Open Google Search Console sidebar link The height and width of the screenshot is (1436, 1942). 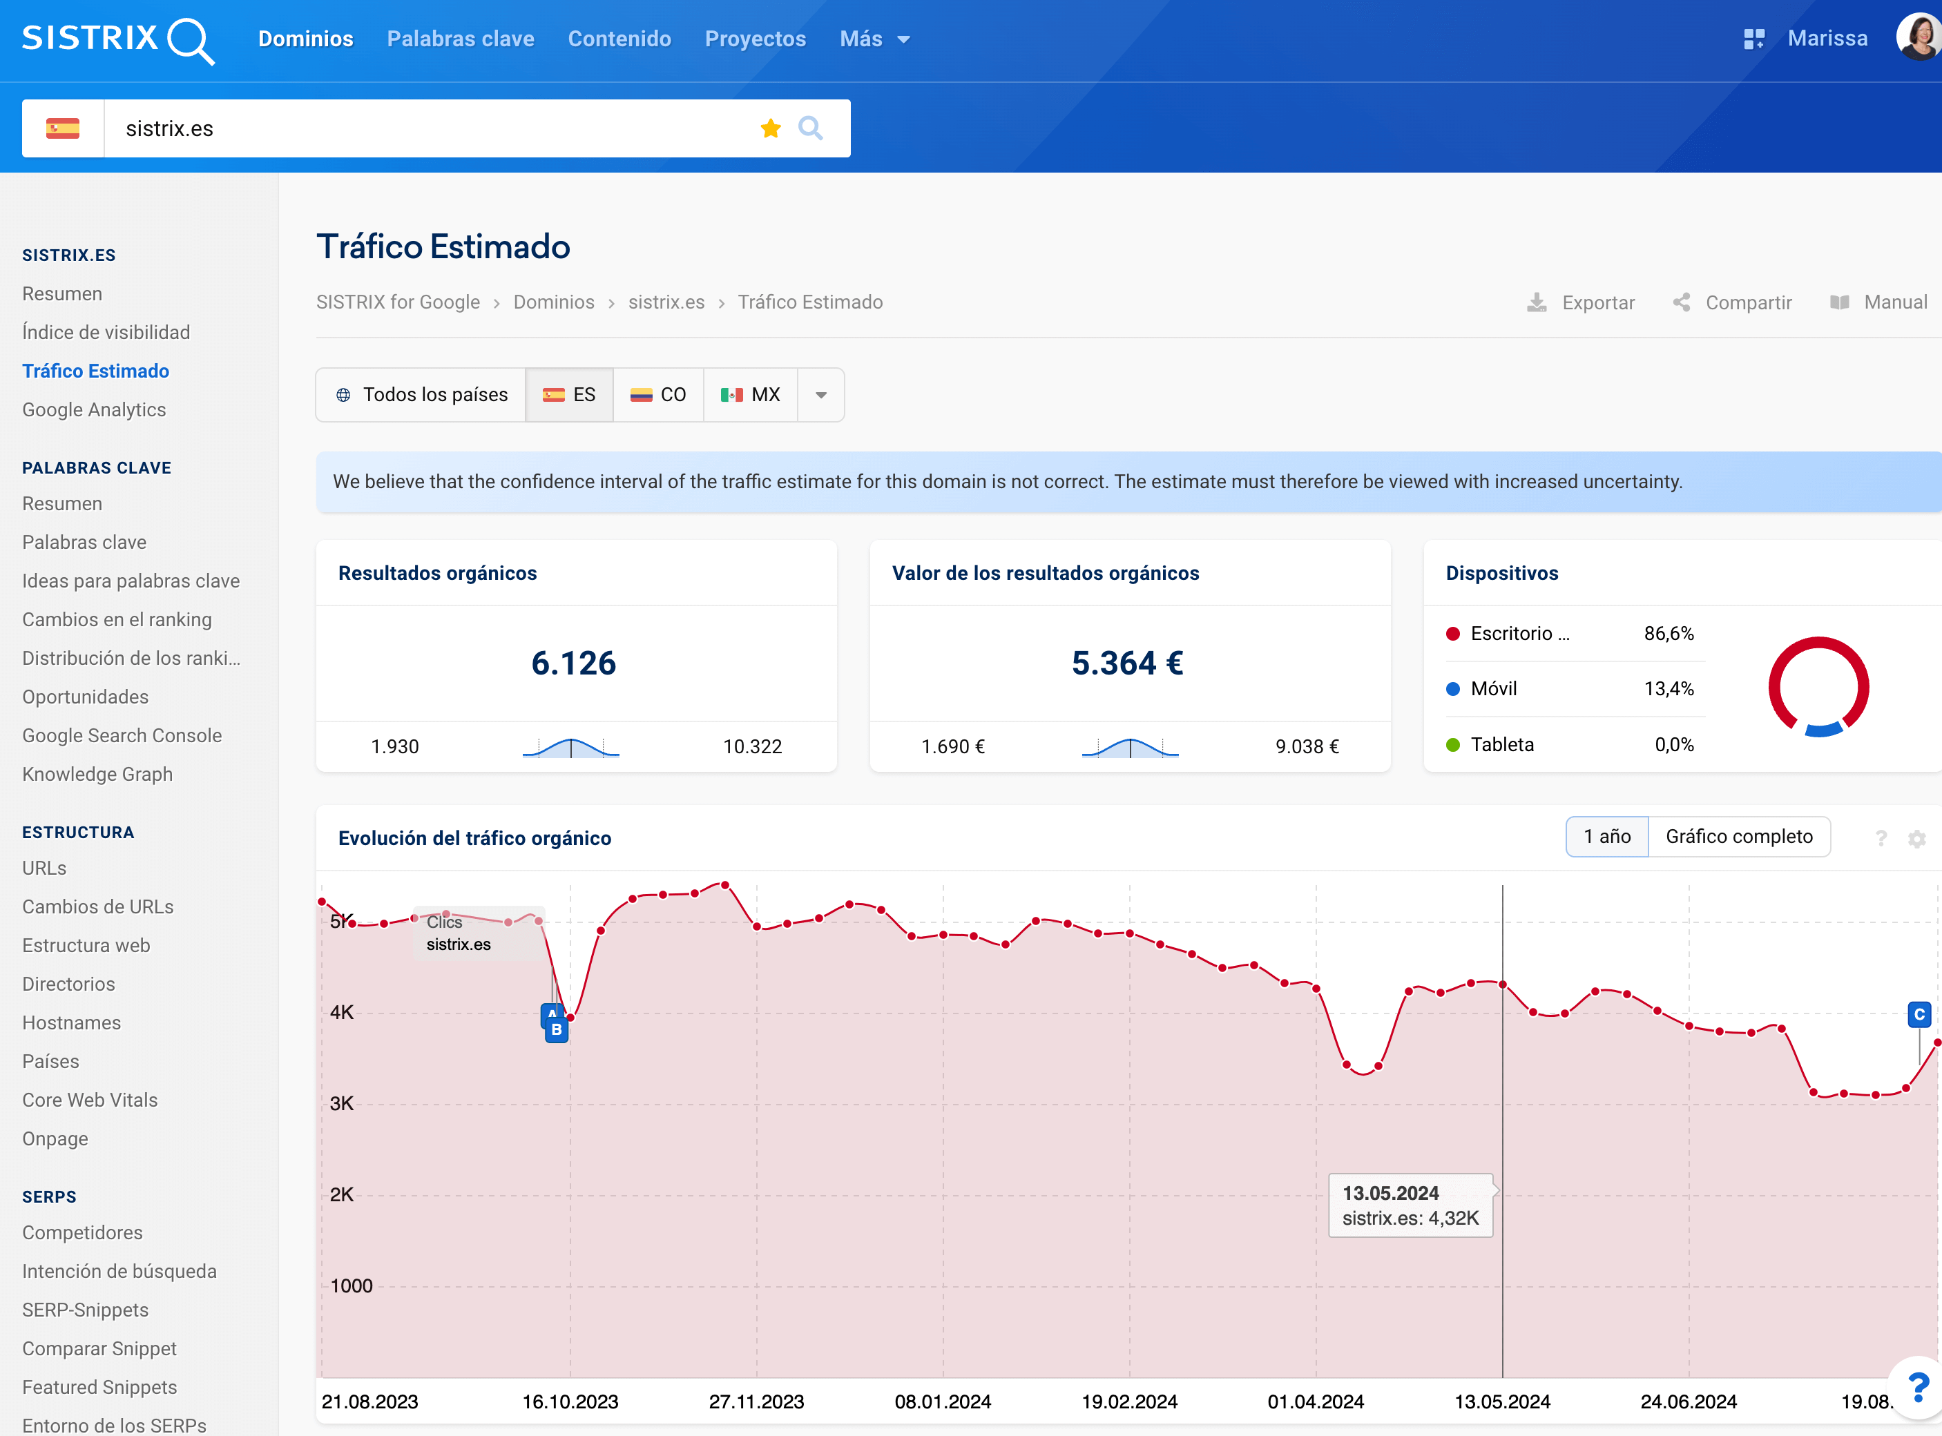coord(122,735)
